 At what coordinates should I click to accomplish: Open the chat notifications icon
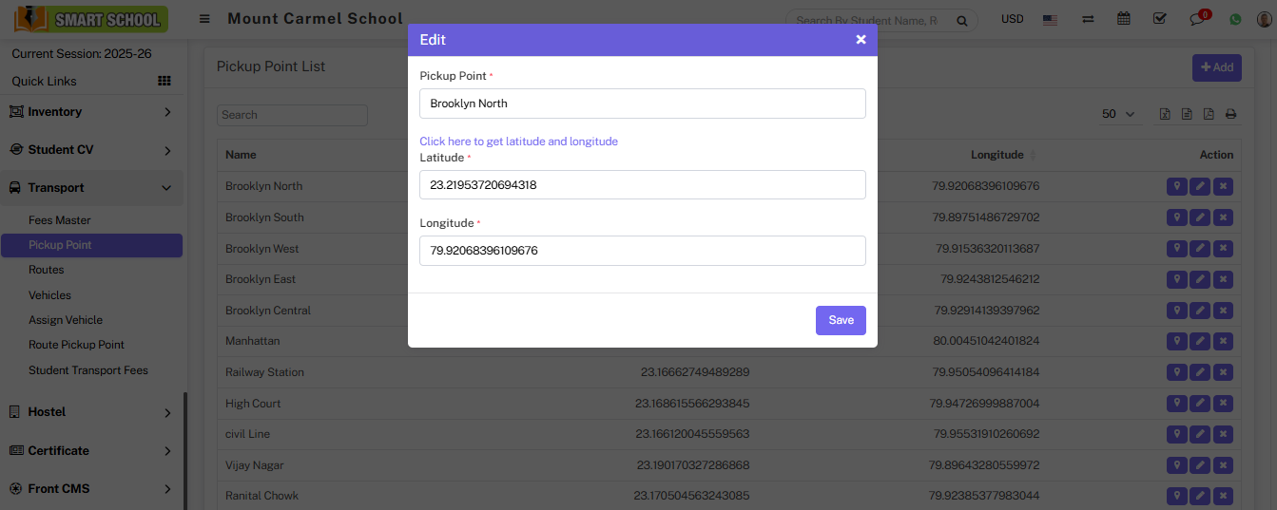tap(1197, 19)
